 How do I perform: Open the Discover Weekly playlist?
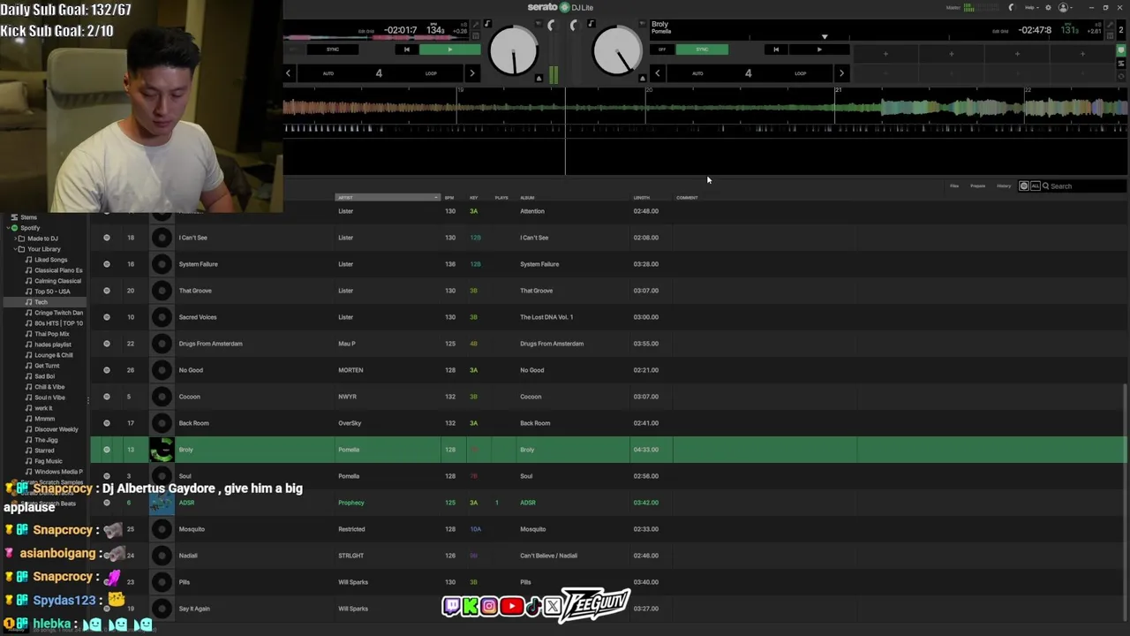[56, 429]
